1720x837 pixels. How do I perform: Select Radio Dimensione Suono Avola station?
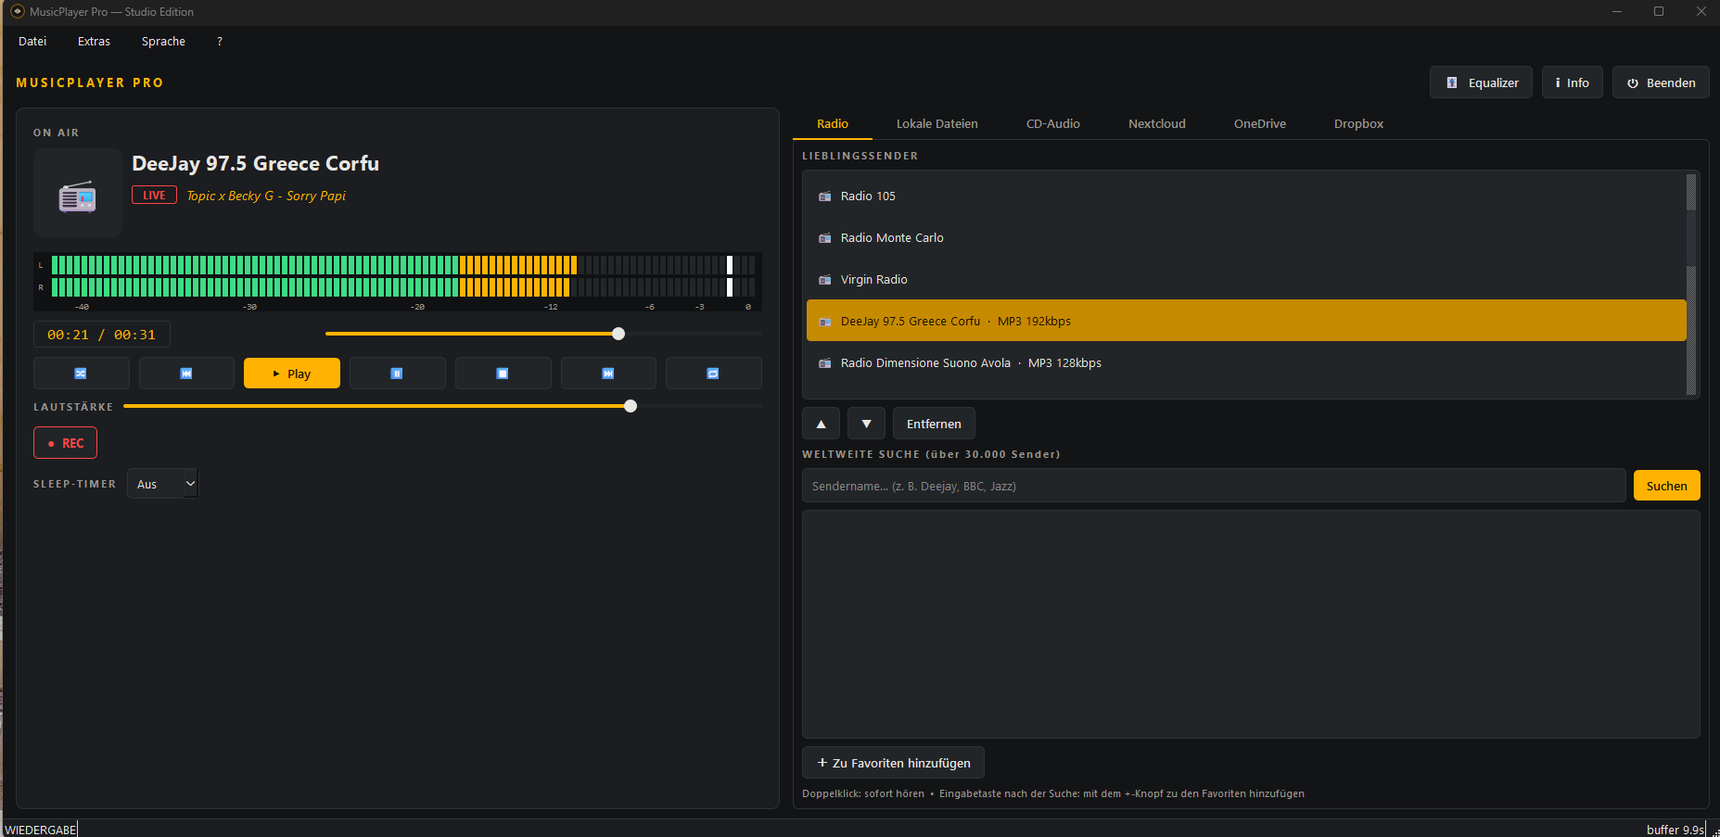[x=1246, y=362]
